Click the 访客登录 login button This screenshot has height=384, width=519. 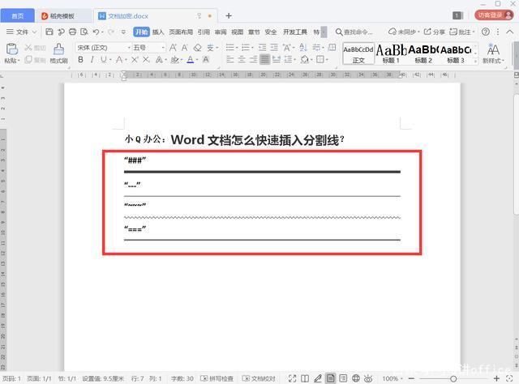click(494, 15)
